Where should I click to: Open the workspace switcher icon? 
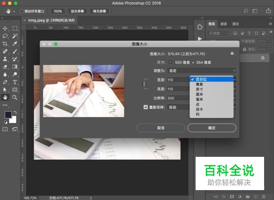point(255,11)
